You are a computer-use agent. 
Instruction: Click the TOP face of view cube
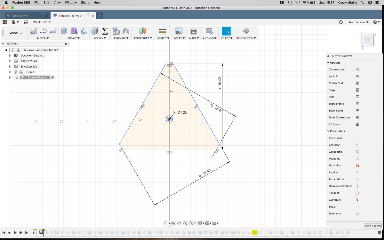click(368, 40)
